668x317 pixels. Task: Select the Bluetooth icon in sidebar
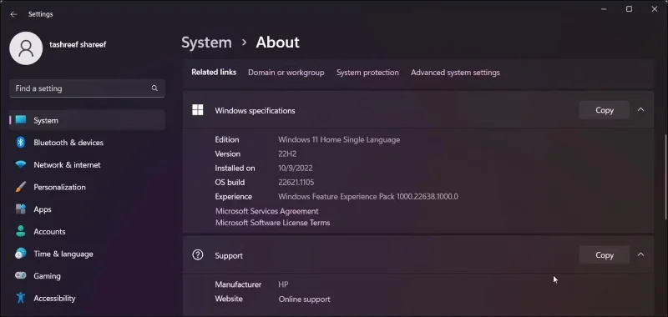(20, 142)
